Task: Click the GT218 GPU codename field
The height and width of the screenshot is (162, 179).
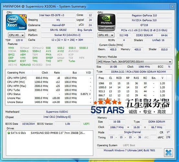Action: [144, 25]
